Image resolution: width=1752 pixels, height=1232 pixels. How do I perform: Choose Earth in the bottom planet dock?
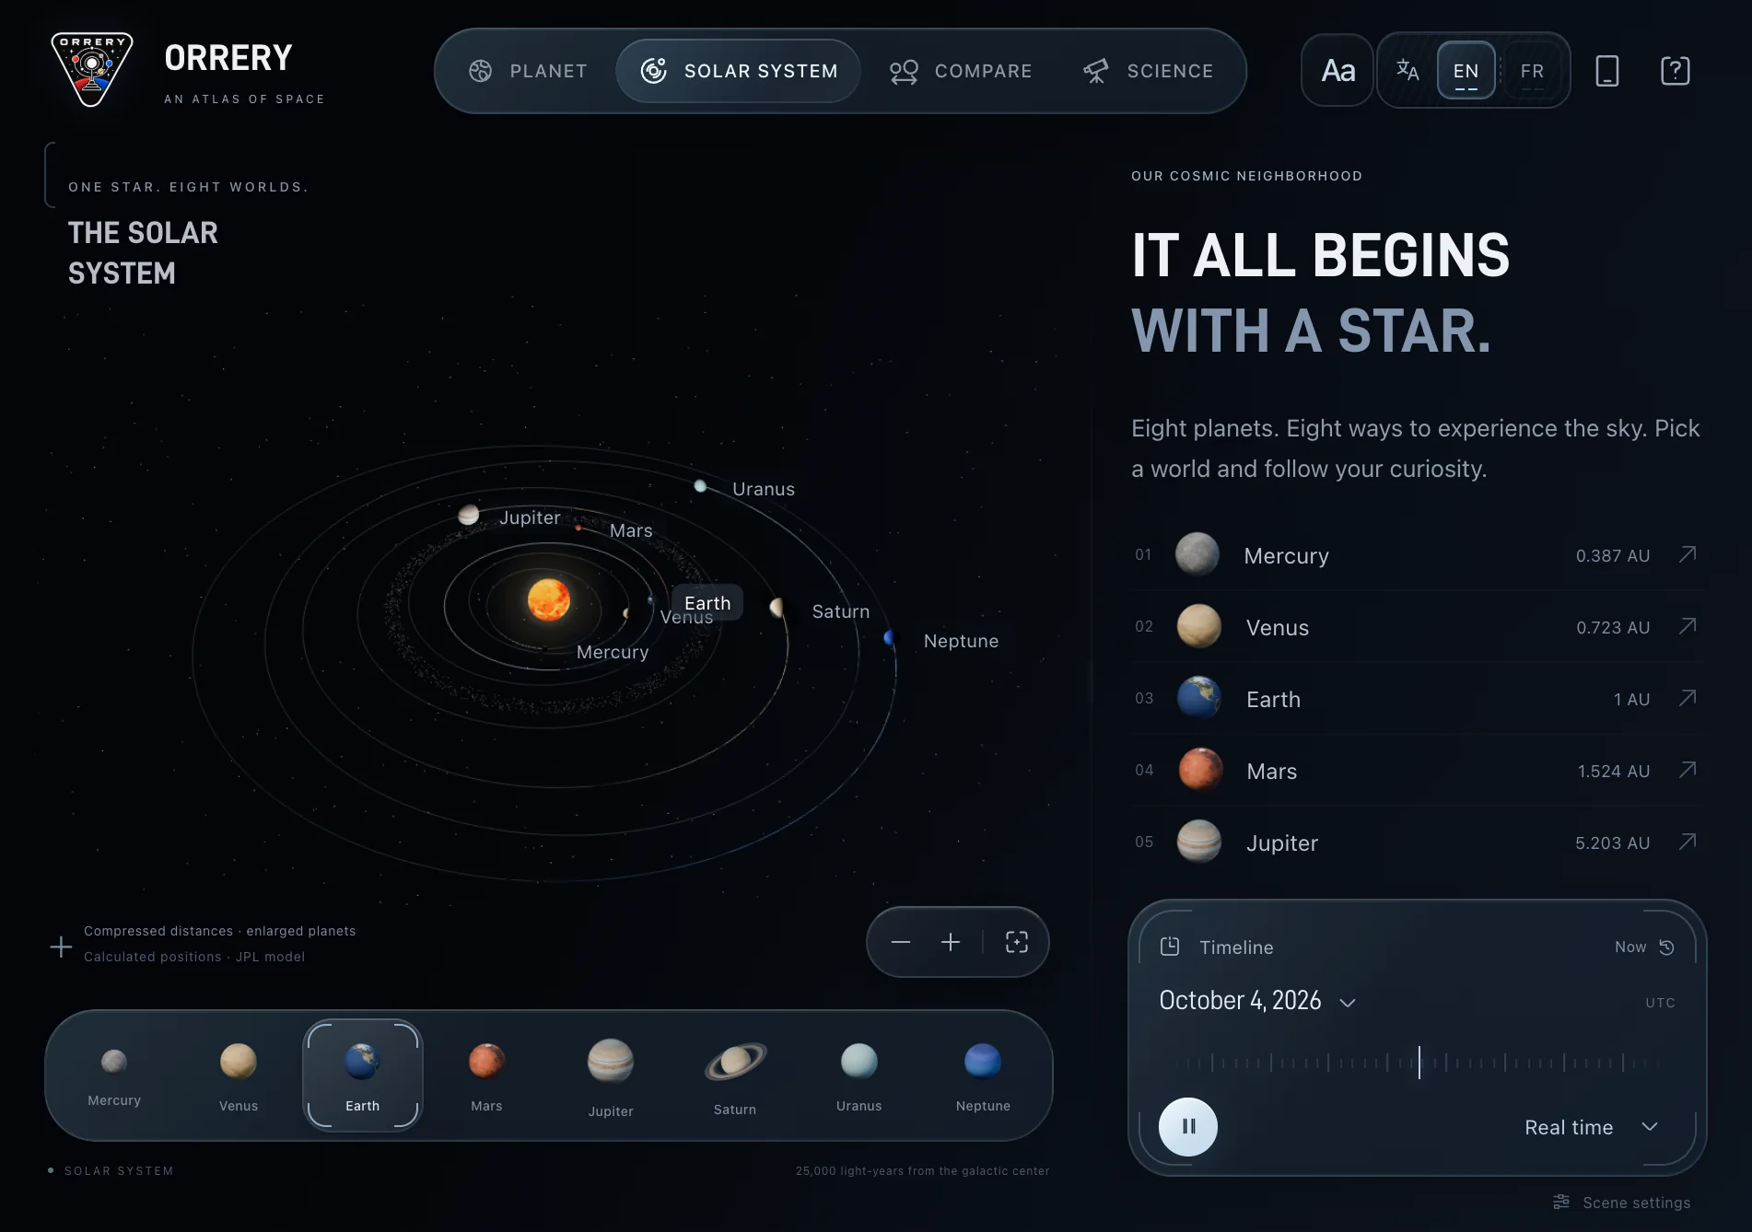pyautogui.click(x=363, y=1075)
